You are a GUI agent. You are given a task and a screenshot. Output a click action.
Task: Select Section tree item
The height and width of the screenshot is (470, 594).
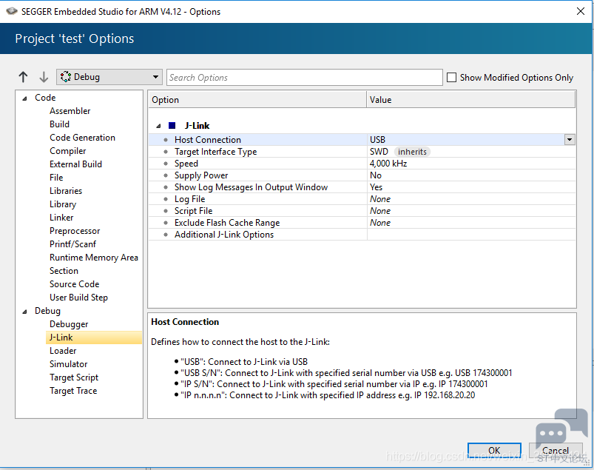(64, 271)
